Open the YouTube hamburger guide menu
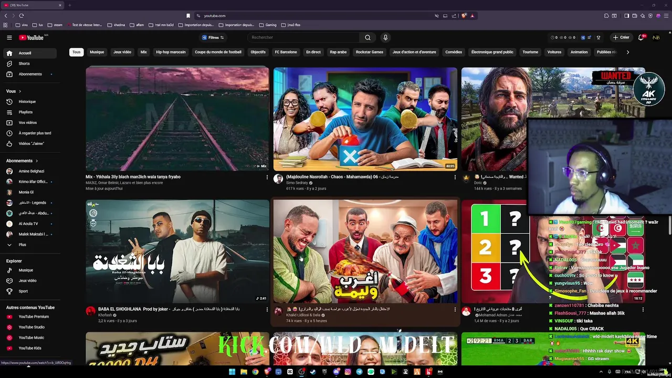The image size is (672, 378). [x=9, y=37]
